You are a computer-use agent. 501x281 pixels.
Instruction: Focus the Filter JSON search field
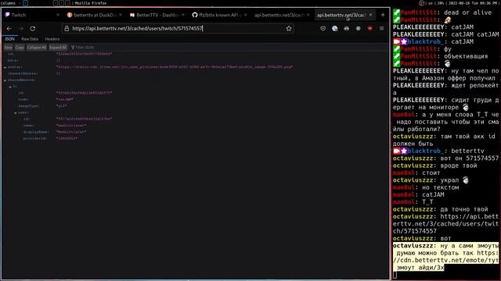coord(85,47)
